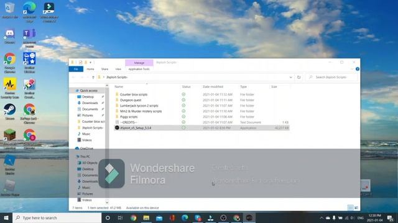Click the Search JJsploit-Scripts box
Image resolution: width=398 pixels, height=223 pixels.
click(x=331, y=77)
